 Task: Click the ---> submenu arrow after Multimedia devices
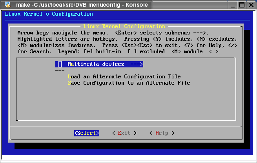(x=137, y=64)
